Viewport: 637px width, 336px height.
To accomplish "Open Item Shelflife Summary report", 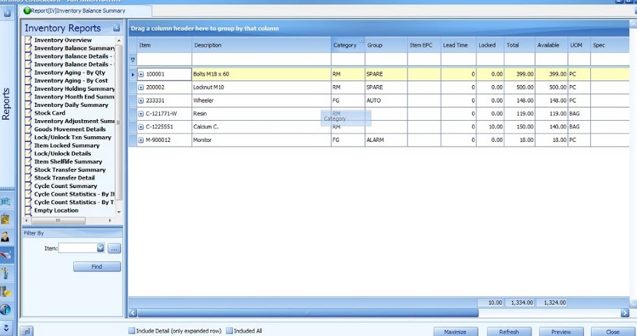I will [68, 161].
